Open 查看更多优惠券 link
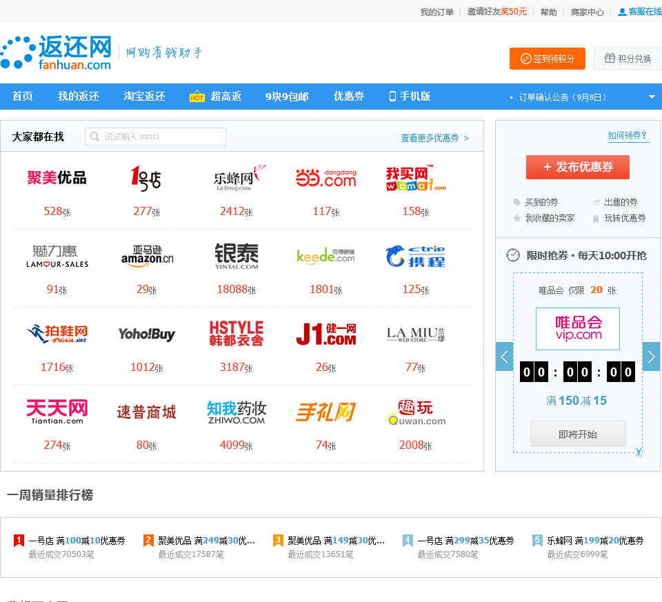The width and height of the screenshot is (662, 602). point(435,138)
